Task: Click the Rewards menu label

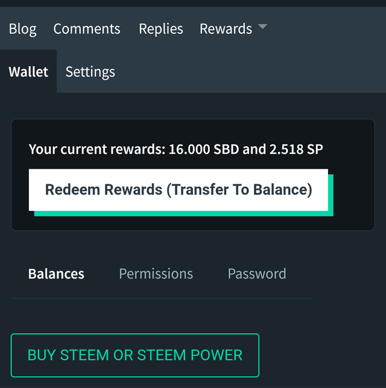Action: [x=226, y=29]
